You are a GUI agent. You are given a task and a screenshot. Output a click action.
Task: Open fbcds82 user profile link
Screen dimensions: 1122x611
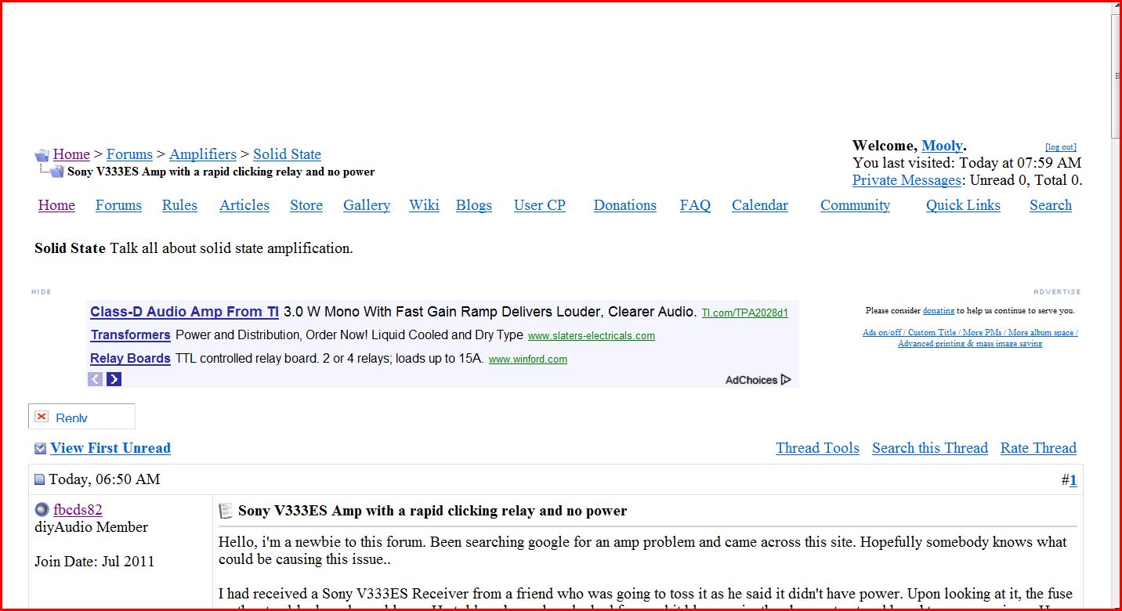(x=78, y=510)
